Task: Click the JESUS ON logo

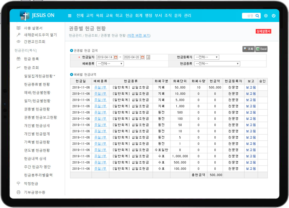Action: click(37, 15)
